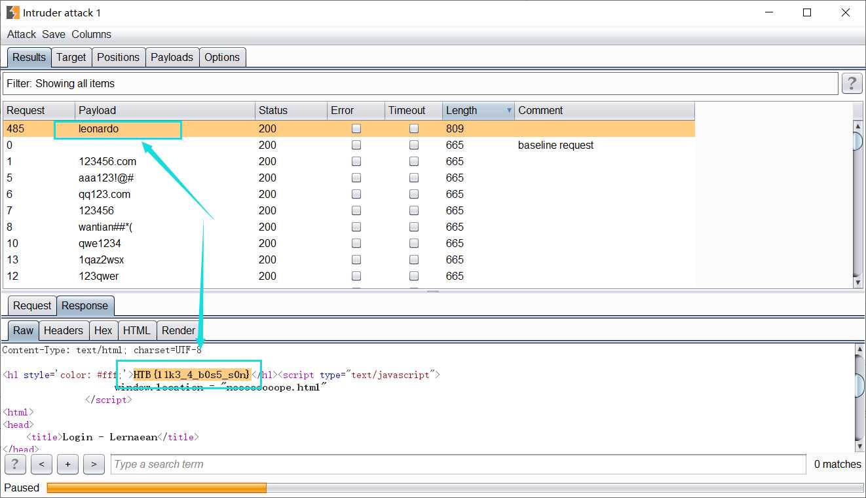
Task: Sort by the Status column header
Action: tap(291, 110)
